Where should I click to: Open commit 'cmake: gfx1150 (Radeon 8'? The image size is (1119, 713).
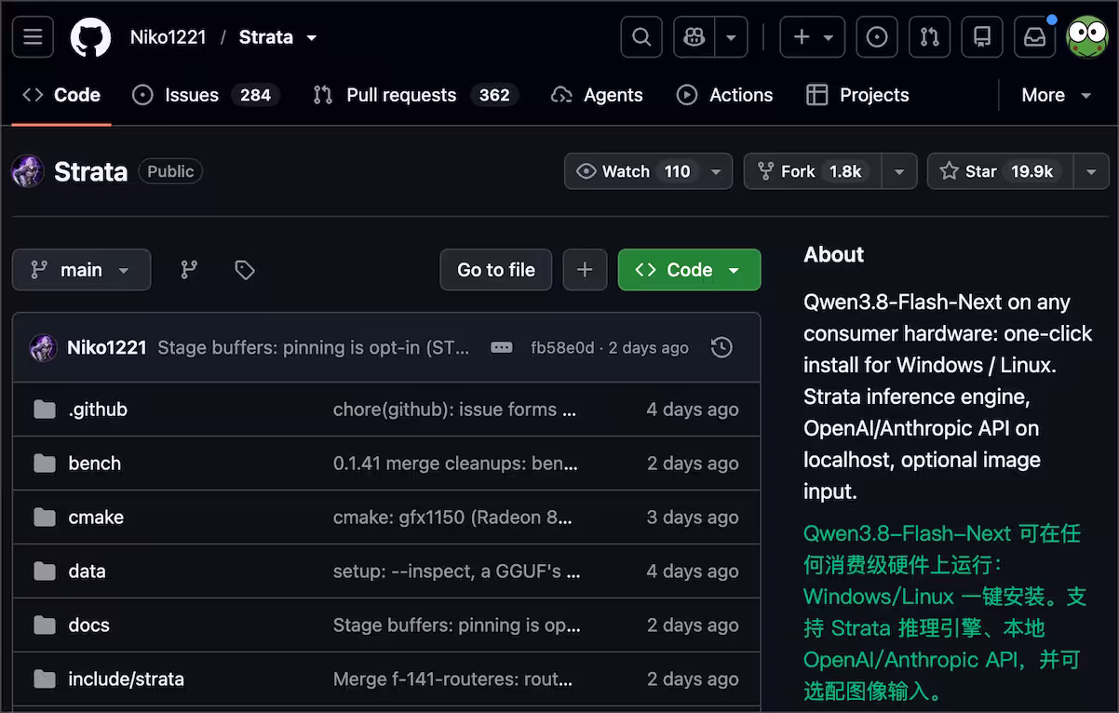click(452, 518)
